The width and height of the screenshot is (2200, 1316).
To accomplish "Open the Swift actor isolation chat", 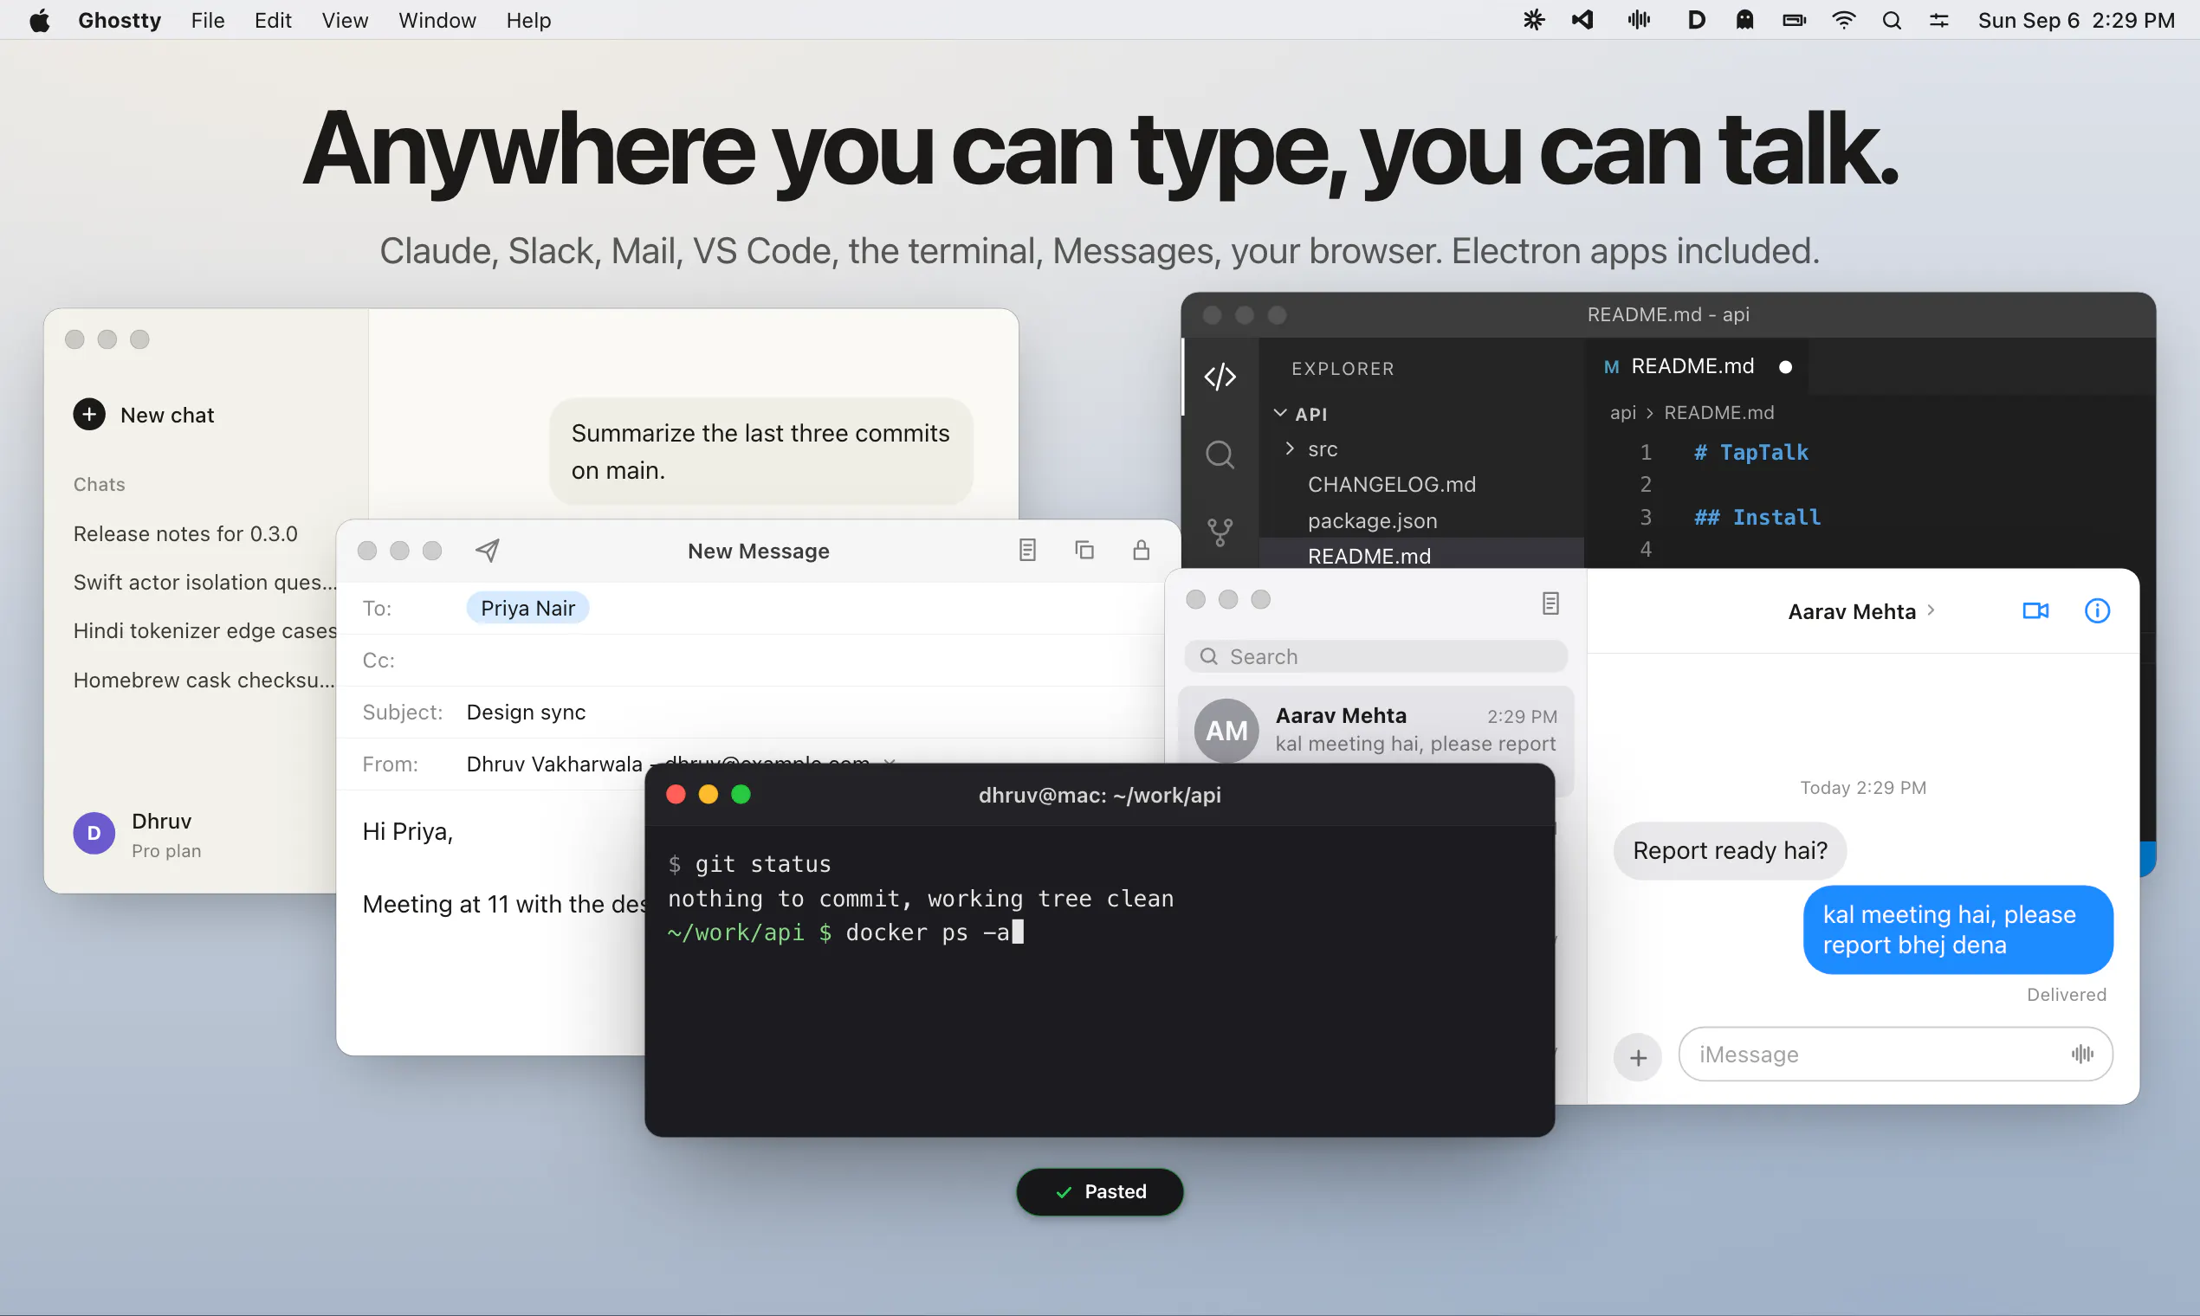I will (x=205, y=583).
